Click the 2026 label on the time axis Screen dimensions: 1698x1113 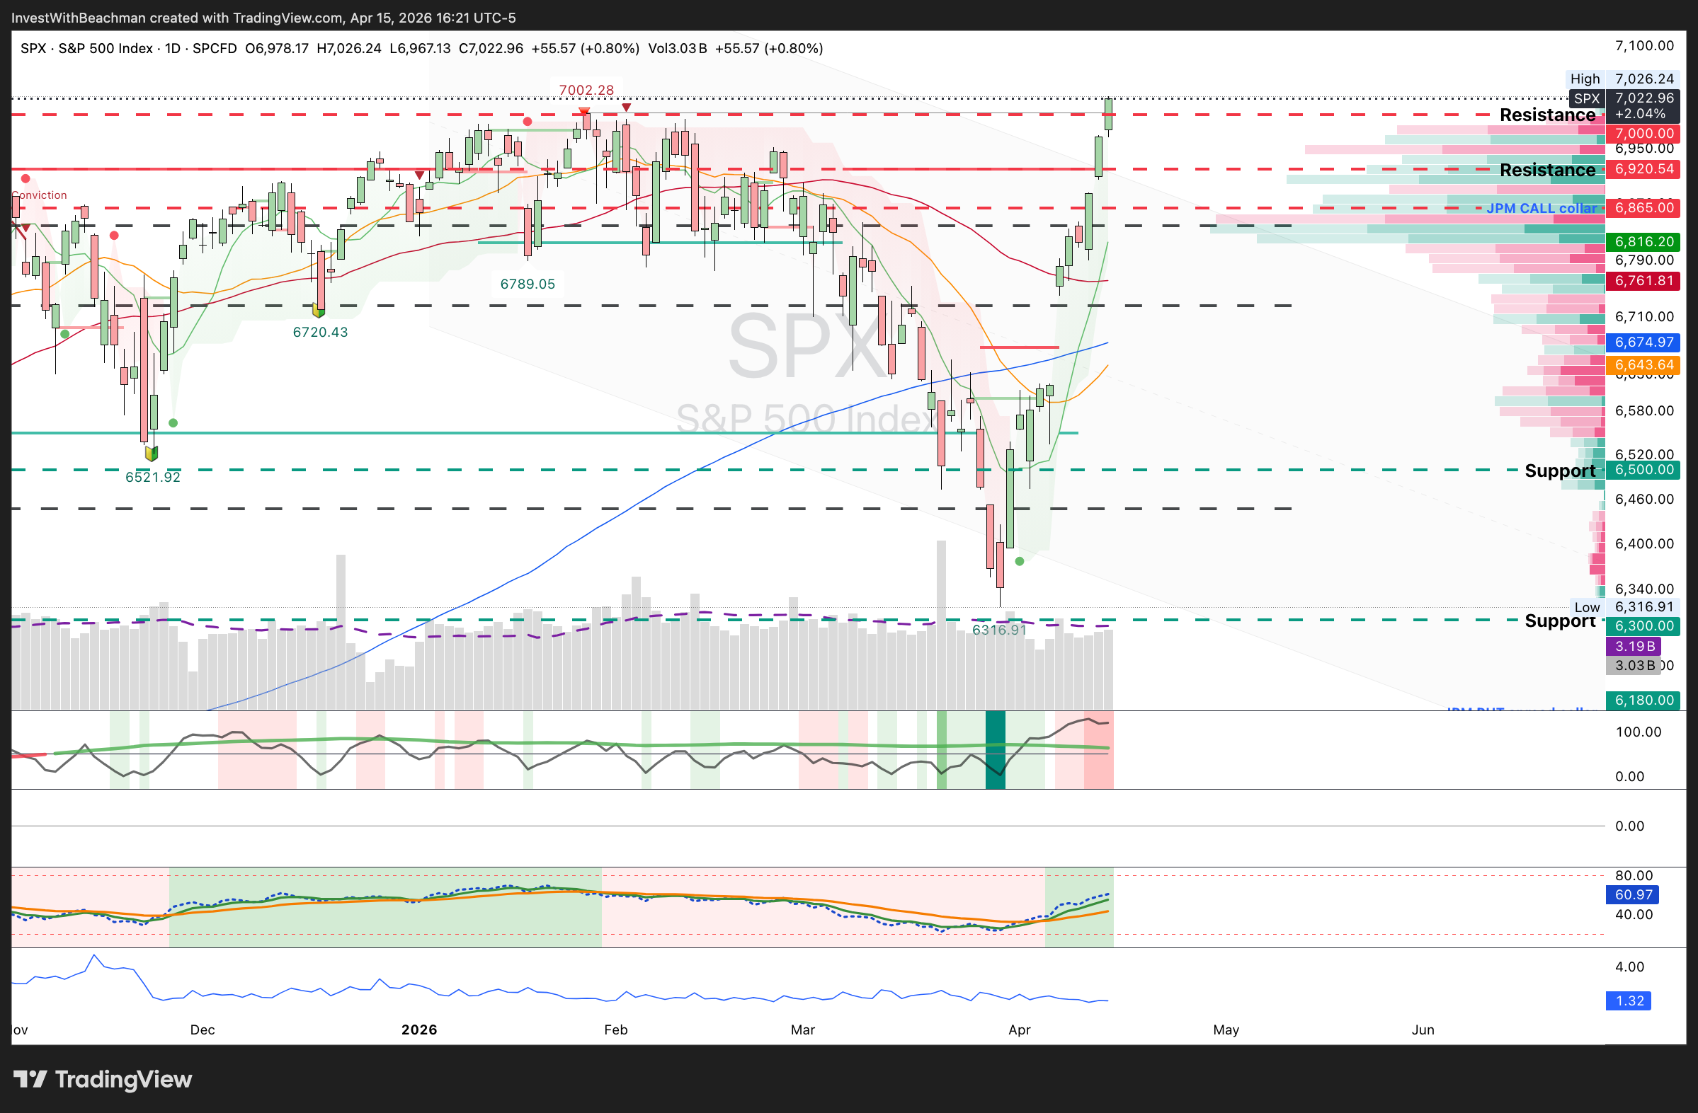click(x=418, y=1030)
